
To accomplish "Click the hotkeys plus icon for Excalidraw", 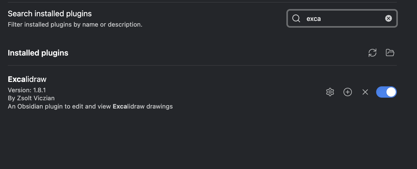I will 348,92.
